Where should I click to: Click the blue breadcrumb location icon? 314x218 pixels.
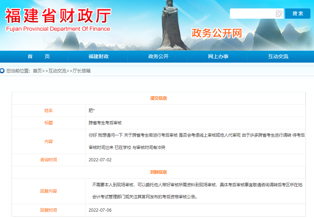tap(3, 70)
